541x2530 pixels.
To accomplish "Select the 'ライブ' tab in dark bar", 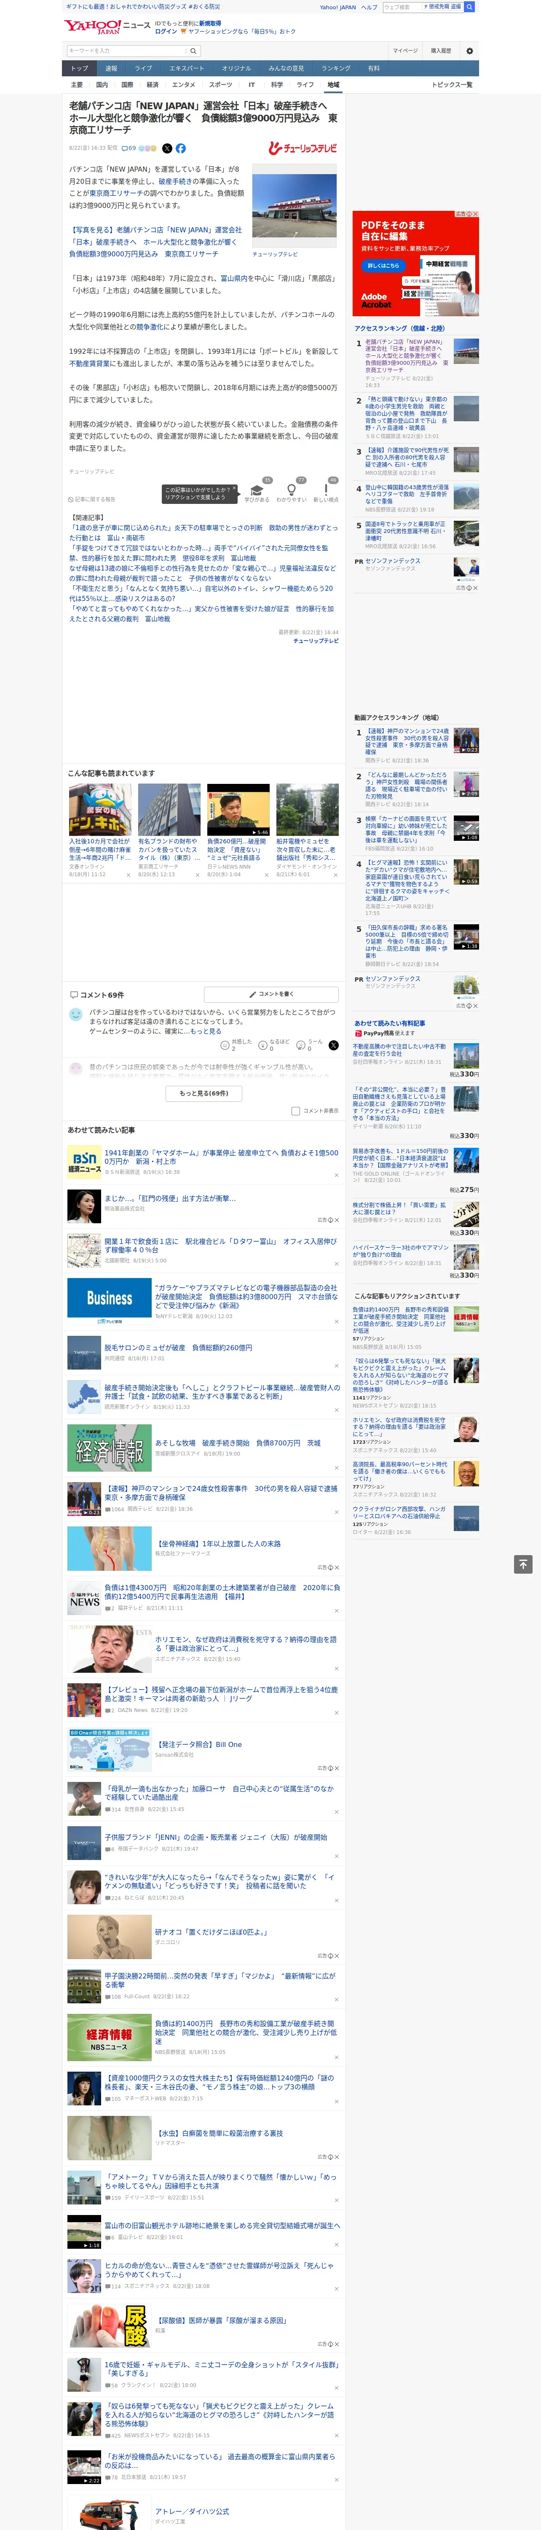I will point(143,69).
